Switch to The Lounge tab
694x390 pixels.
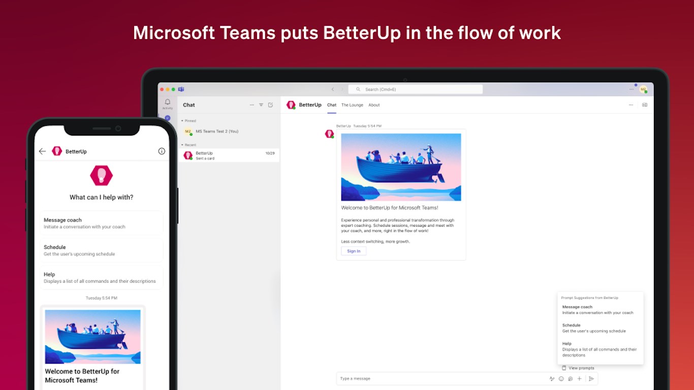pos(352,105)
